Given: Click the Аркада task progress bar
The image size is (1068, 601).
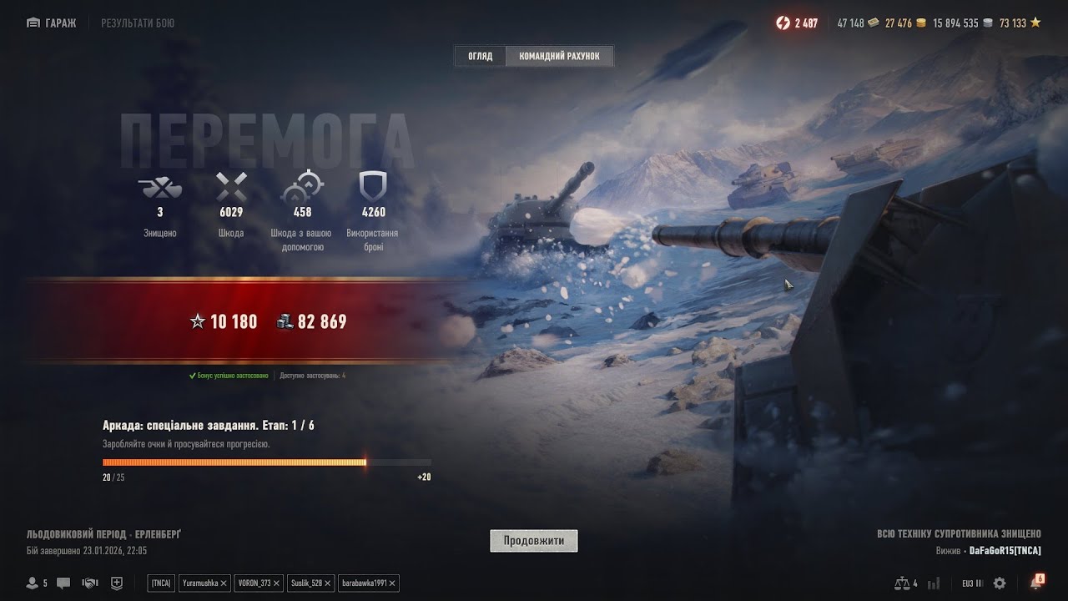Looking at the screenshot, I should pyautogui.click(x=267, y=462).
